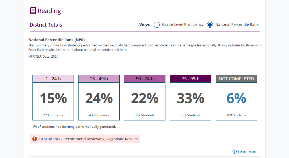Click the 50 - 74th percentile header
This screenshot has height=158, width=289.
tap(145, 79)
